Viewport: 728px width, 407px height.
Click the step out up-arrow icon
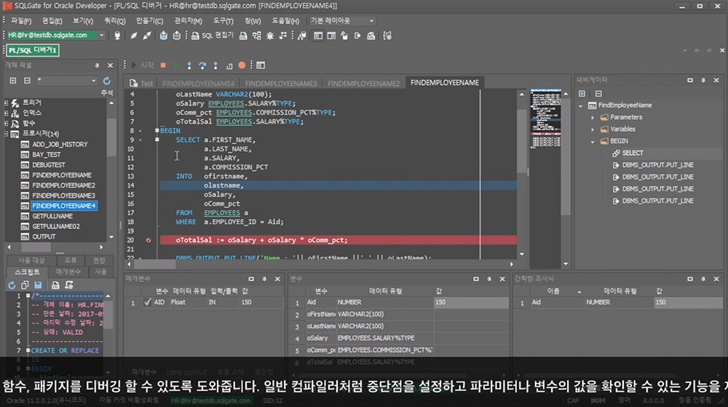pyautogui.click(x=215, y=65)
